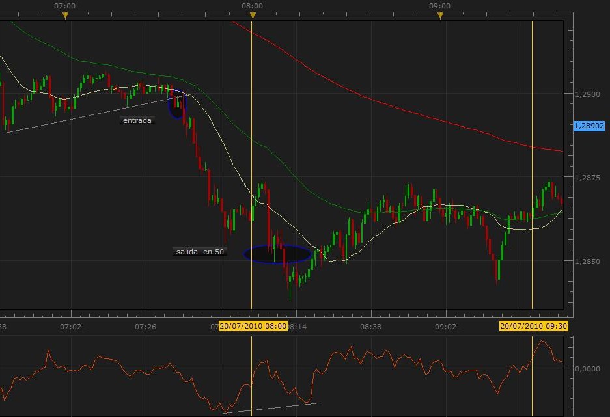Screen dimensions: 610x417
Task: Click the 09:00 top timeline label
Action: point(439,6)
